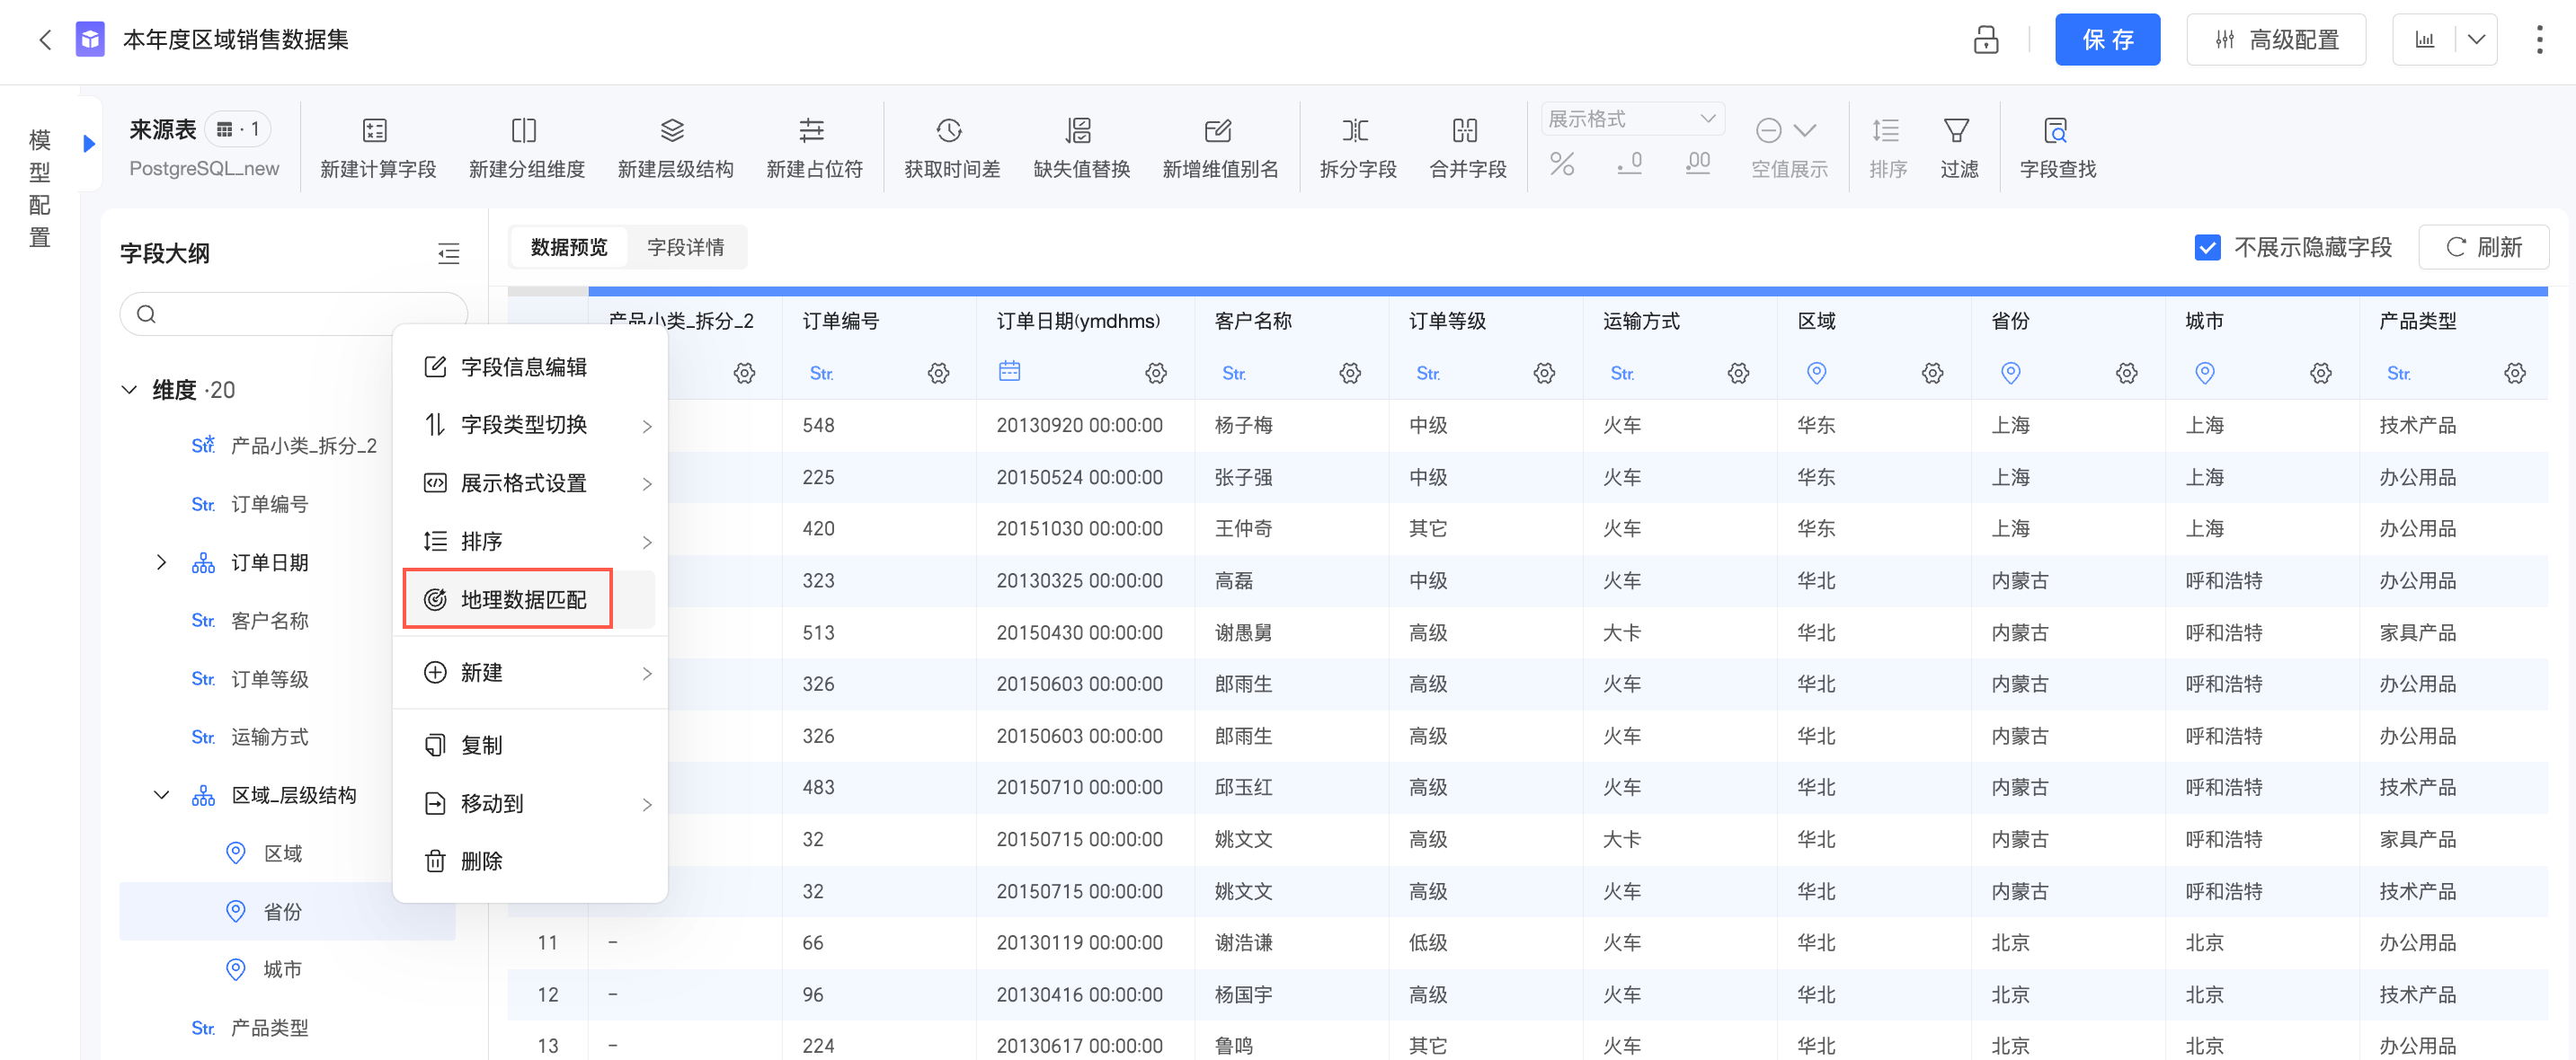
Task: Open the 过滤 filter tool
Action: pos(1958,146)
